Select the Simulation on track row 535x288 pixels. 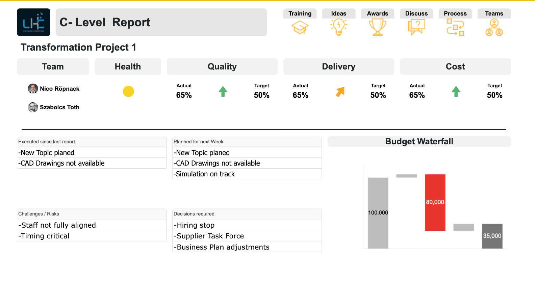pos(247,174)
